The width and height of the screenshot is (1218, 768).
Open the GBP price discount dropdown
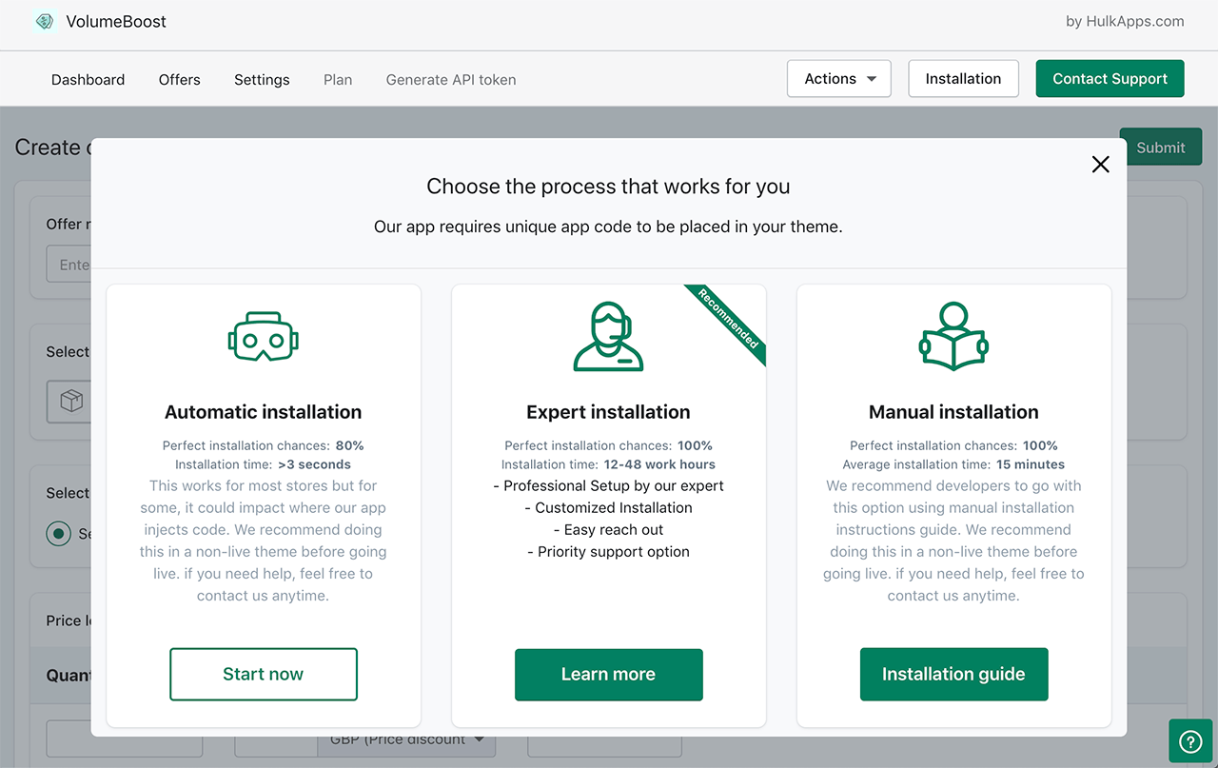[x=409, y=739]
